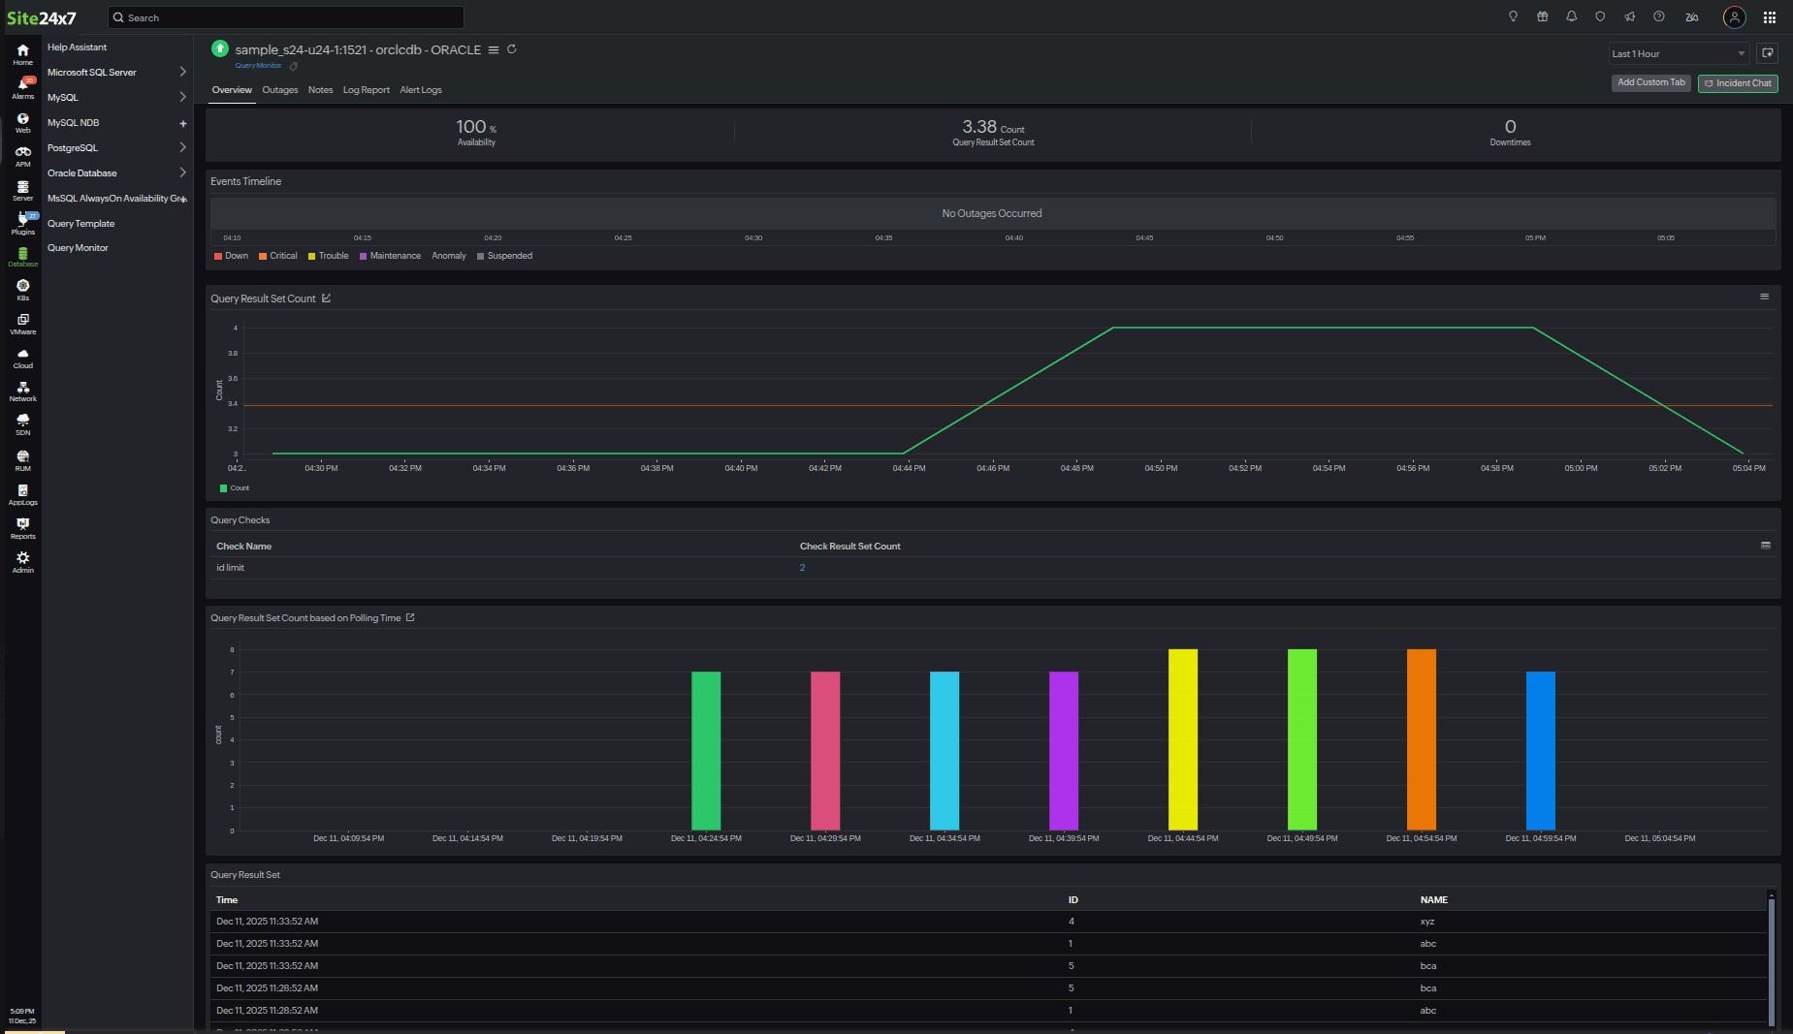Viewport: 1793px width, 1034px height.
Task: Open the Query Result Set Count chart menu
Action: (1764, 297)
